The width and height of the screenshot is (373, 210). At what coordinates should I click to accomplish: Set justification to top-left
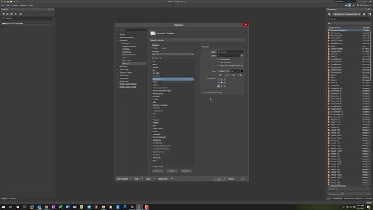[219, 79]
